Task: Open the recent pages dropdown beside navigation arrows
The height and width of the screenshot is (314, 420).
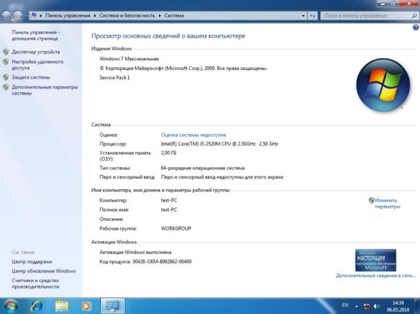Action: (26, 15)
